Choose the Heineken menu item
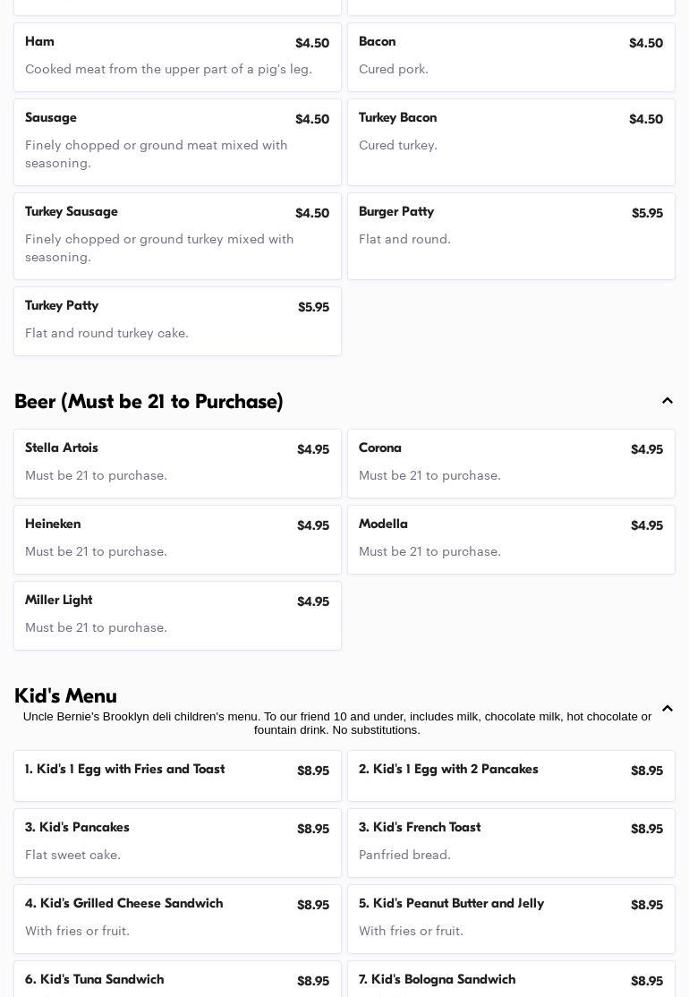Viewport: 689px width, 997px height. [x=177, y=539]
